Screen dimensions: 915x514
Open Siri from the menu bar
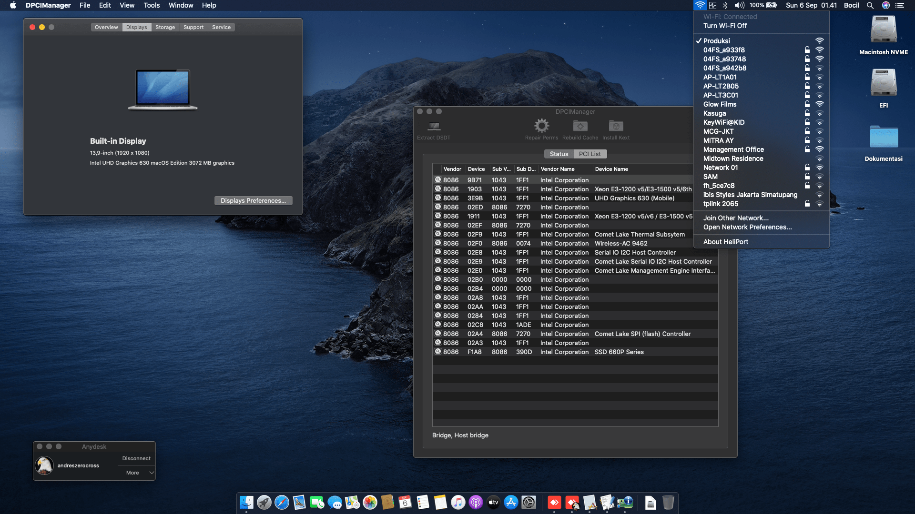click(x=885, y=5)
